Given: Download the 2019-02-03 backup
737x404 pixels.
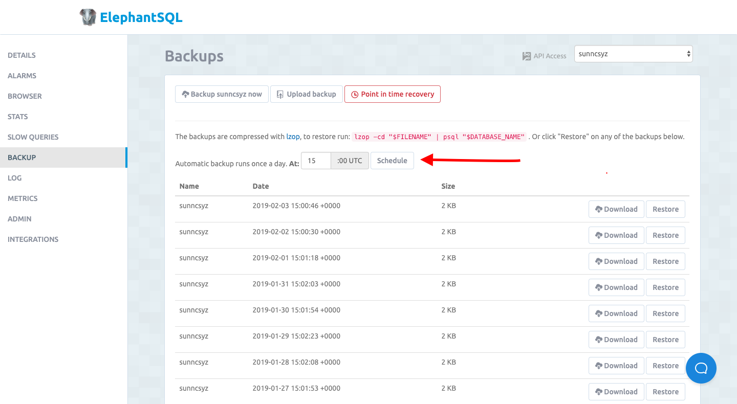Looking at the screenshot, I should 616,209.
